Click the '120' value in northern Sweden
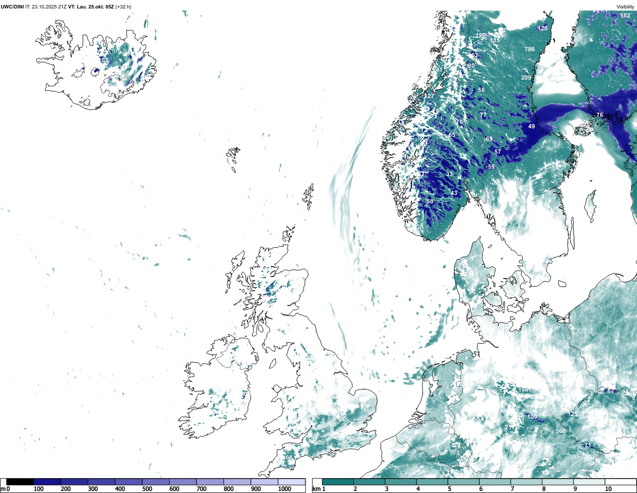Image resolution: width=637 pixels, height=493 pixels. click(x=542, y=28)
